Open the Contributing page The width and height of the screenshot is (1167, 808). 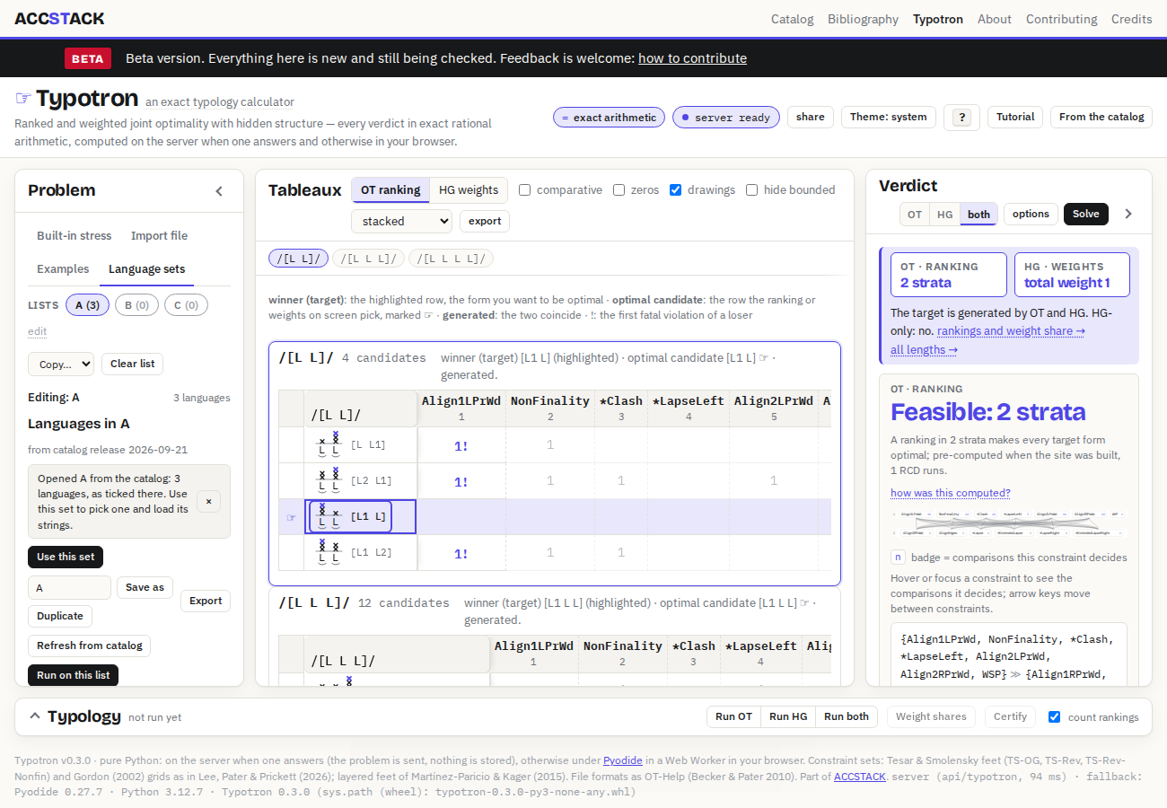[x=1062, y=19]
